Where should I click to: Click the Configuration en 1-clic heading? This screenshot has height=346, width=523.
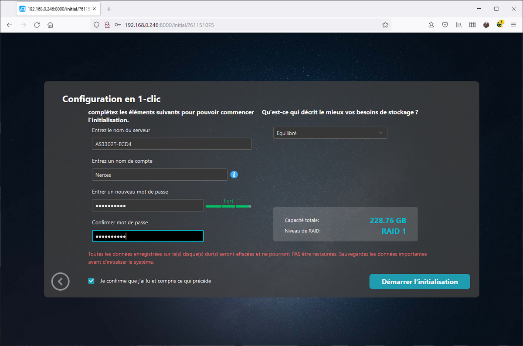[x=112, y=99]
